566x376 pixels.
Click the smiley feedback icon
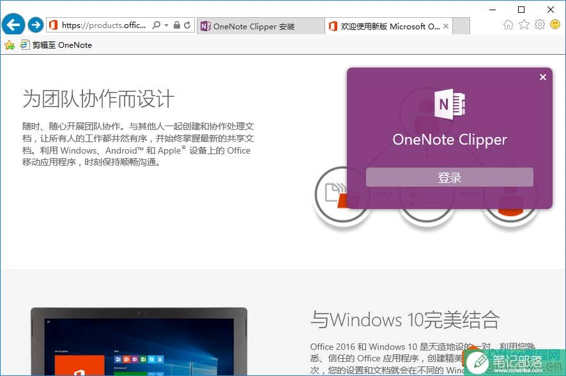555,24
